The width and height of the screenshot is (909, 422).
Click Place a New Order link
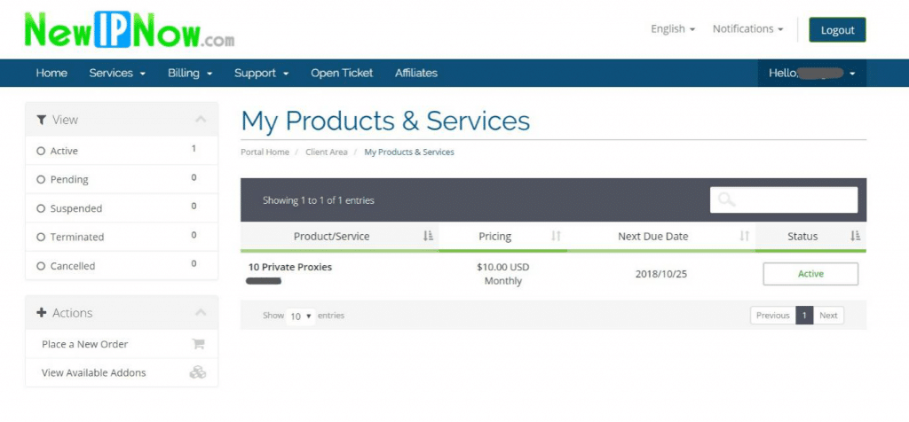pyautogui.click(x=84, y=344)
